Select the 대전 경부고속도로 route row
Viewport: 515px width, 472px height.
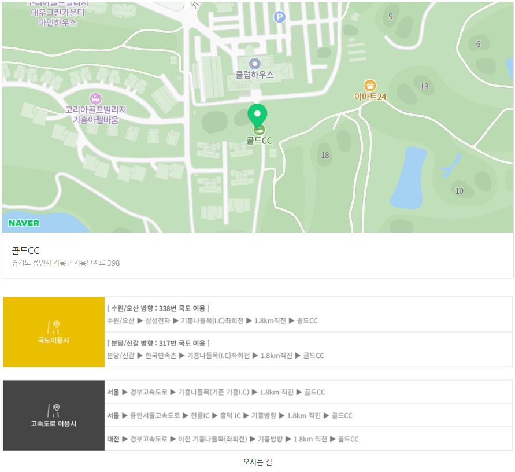click(232, 439)
